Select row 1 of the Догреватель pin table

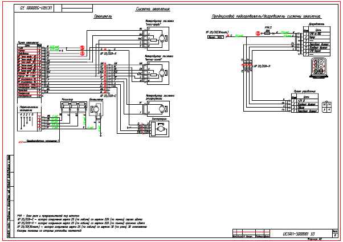click(x=317, y=34)
